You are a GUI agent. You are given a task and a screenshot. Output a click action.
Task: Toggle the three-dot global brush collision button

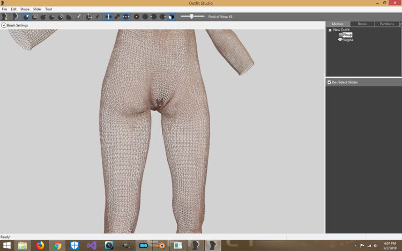coord(126,17)
